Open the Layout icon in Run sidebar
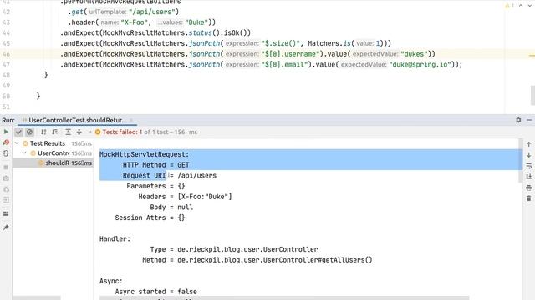Screen dimensions: 535x300 click(6, 213)
